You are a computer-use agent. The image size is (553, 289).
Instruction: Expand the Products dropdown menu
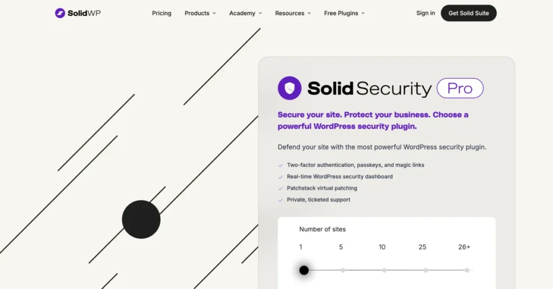[x=200, y=13]
